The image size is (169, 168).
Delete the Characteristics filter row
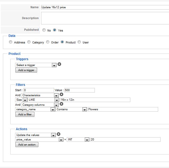pyautogui.click(x=61, y=94)
